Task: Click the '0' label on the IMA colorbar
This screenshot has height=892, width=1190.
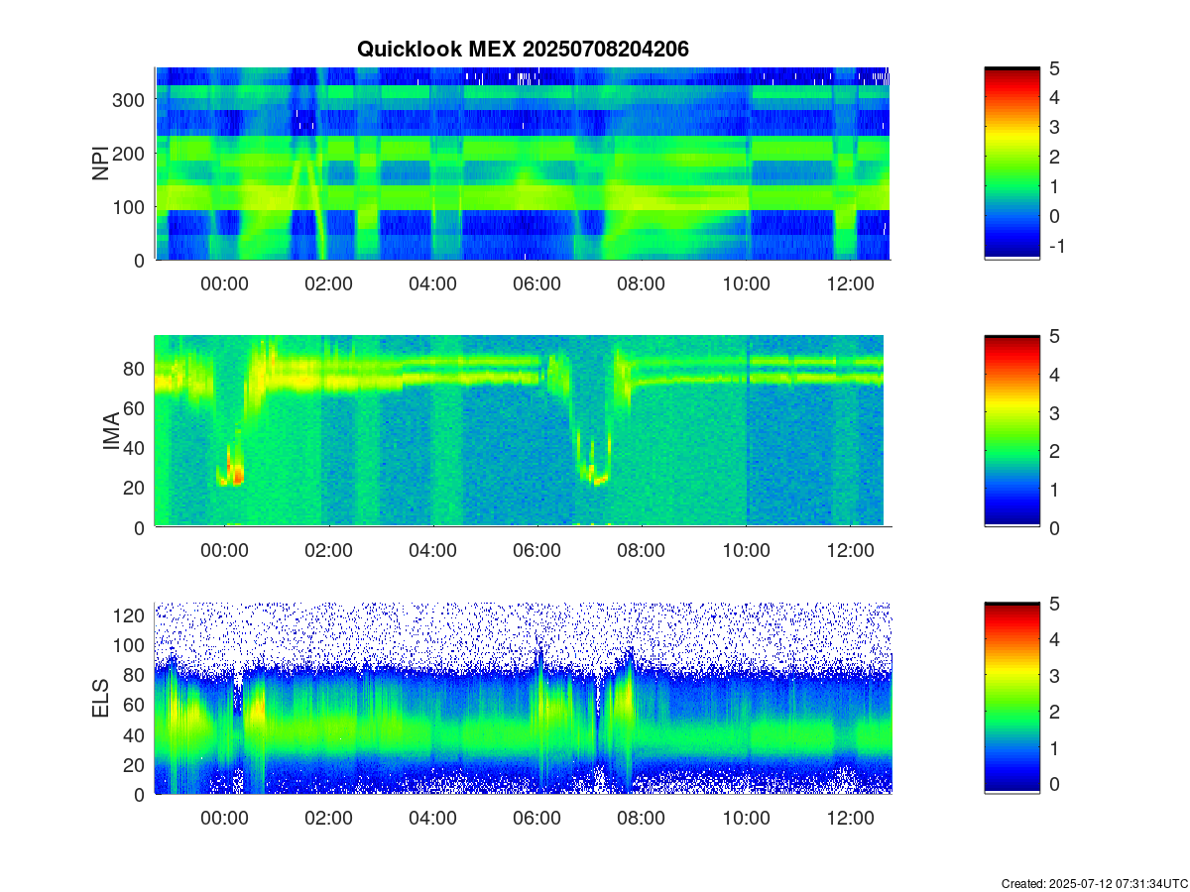Action: click(1056, 527)
